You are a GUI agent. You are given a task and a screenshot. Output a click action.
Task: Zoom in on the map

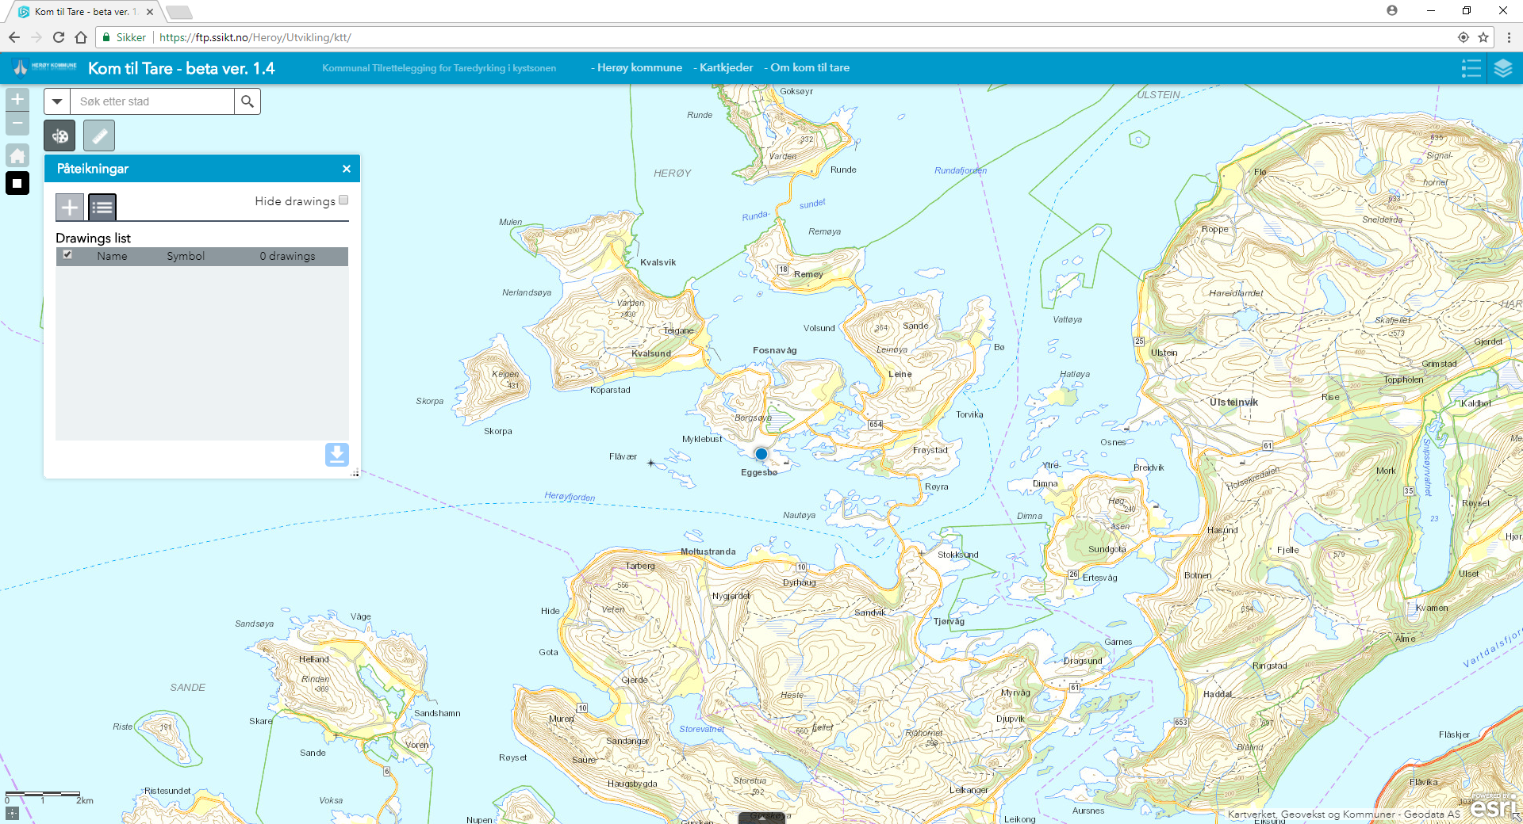point(17,100)
